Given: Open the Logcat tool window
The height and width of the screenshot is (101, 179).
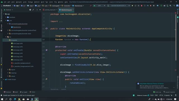Looking at the screenshot, I should coord(24,92).
